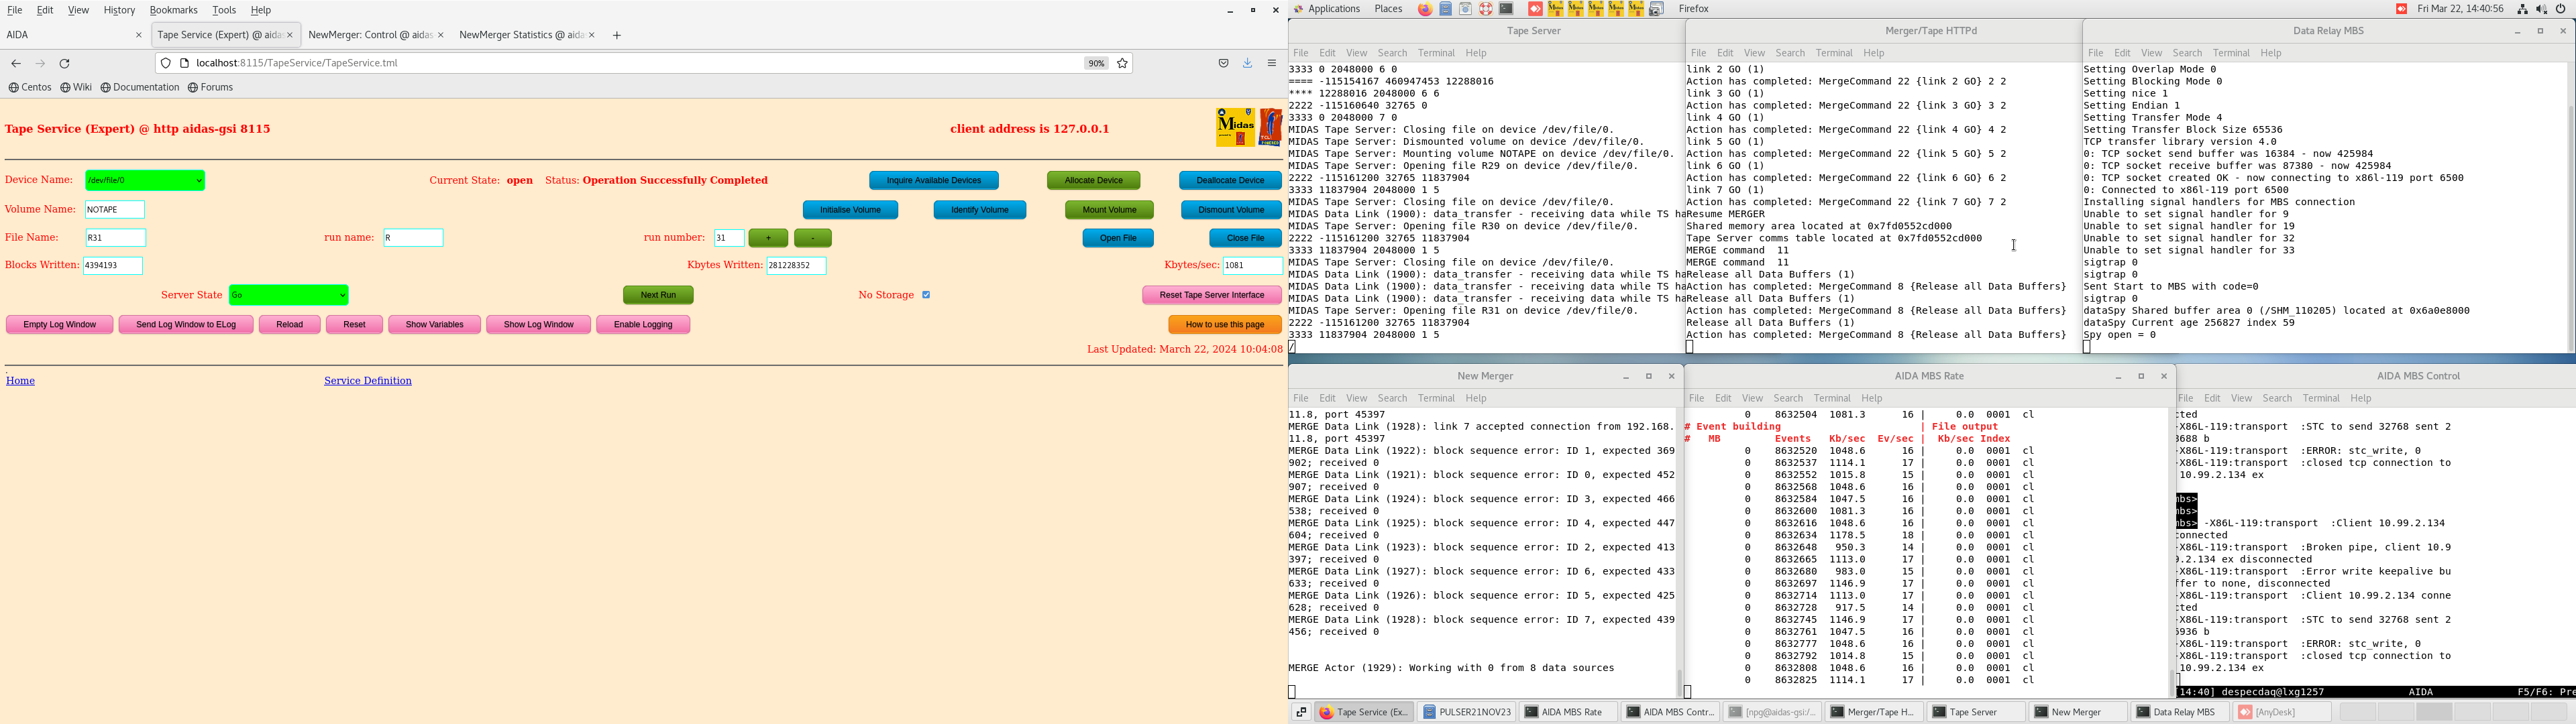Open AIDA MBS Rate in the taskbar
The height and width of the screenshot is (724, 2576).
(x=1567, y=712)
